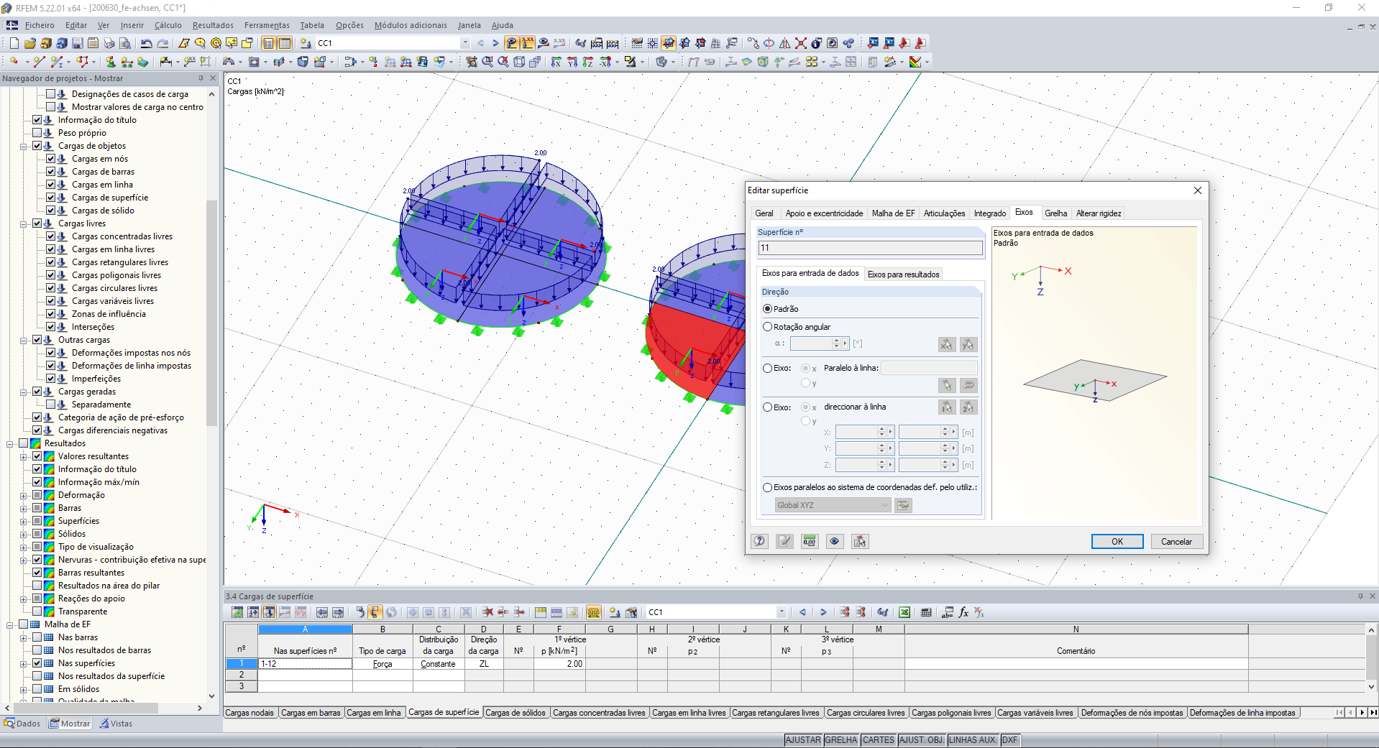Open the help icon in the Editar superfície dialog
This screenshot has width=1379, height=748.
pyautogui.click(x=759, y=541)
